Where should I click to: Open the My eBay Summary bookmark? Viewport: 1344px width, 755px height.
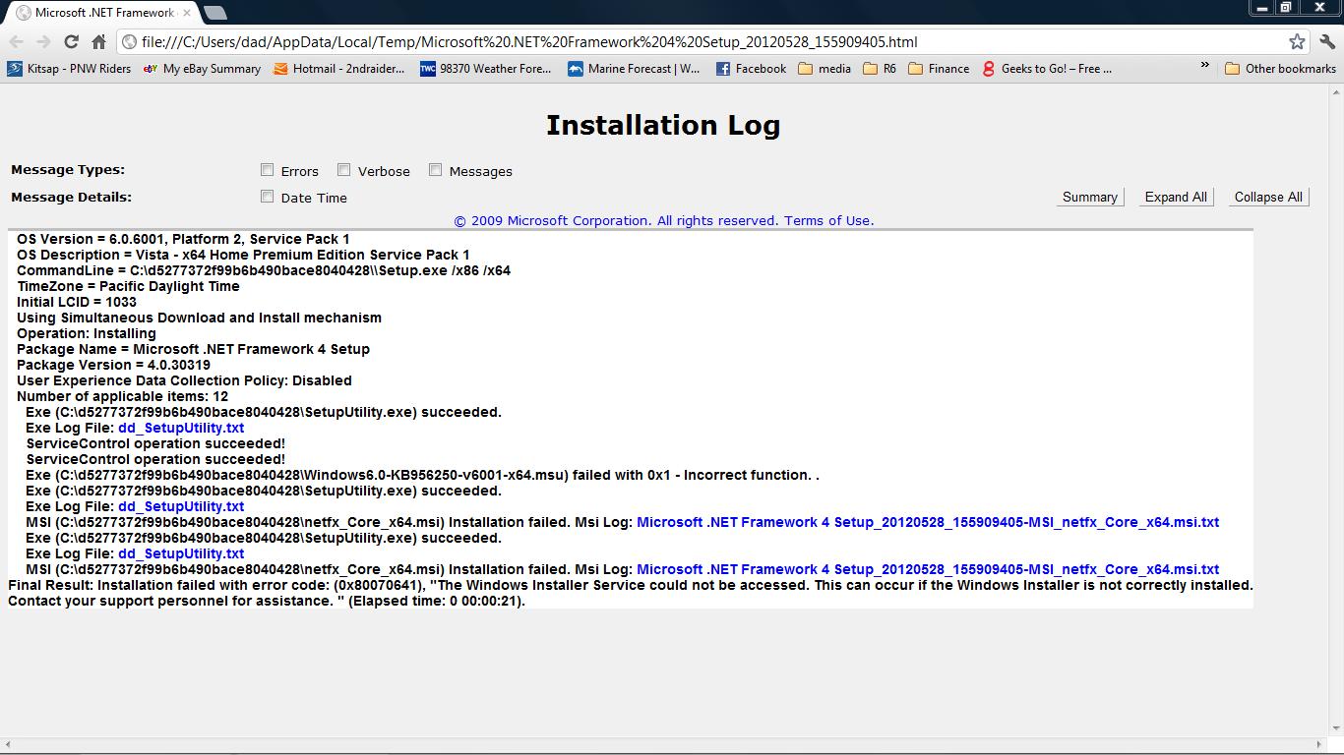(202, 69)
